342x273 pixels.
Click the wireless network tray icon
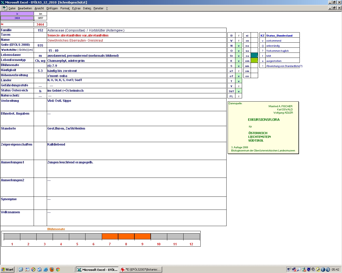[289, 270]
